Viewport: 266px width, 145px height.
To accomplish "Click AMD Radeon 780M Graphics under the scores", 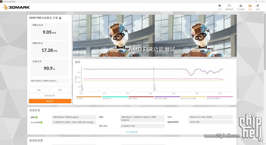I will pos(49,81).
